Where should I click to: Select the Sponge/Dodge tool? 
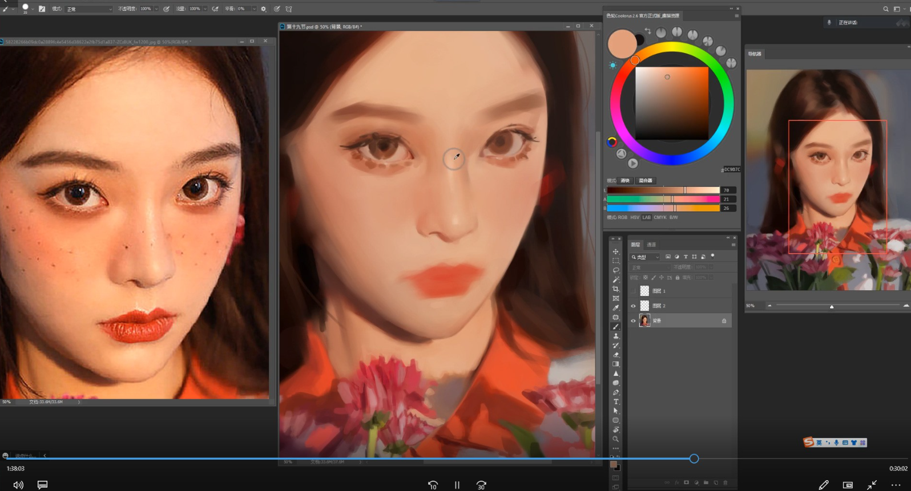click(x=615, y=383)
